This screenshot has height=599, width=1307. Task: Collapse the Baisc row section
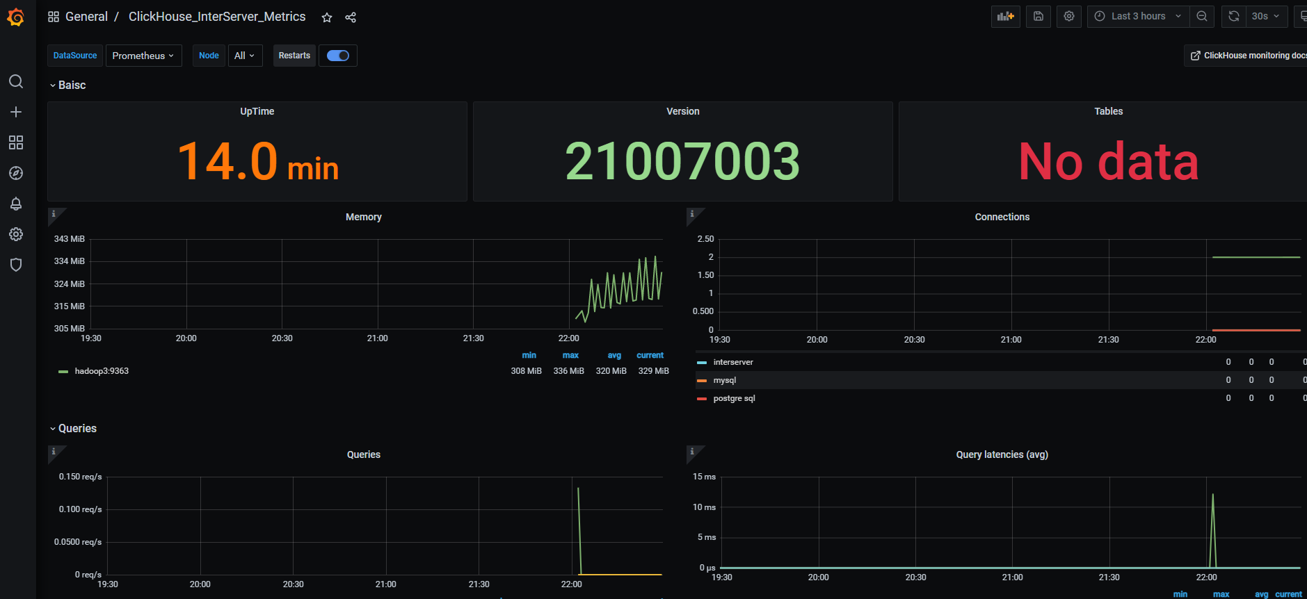tap(67, 85)
